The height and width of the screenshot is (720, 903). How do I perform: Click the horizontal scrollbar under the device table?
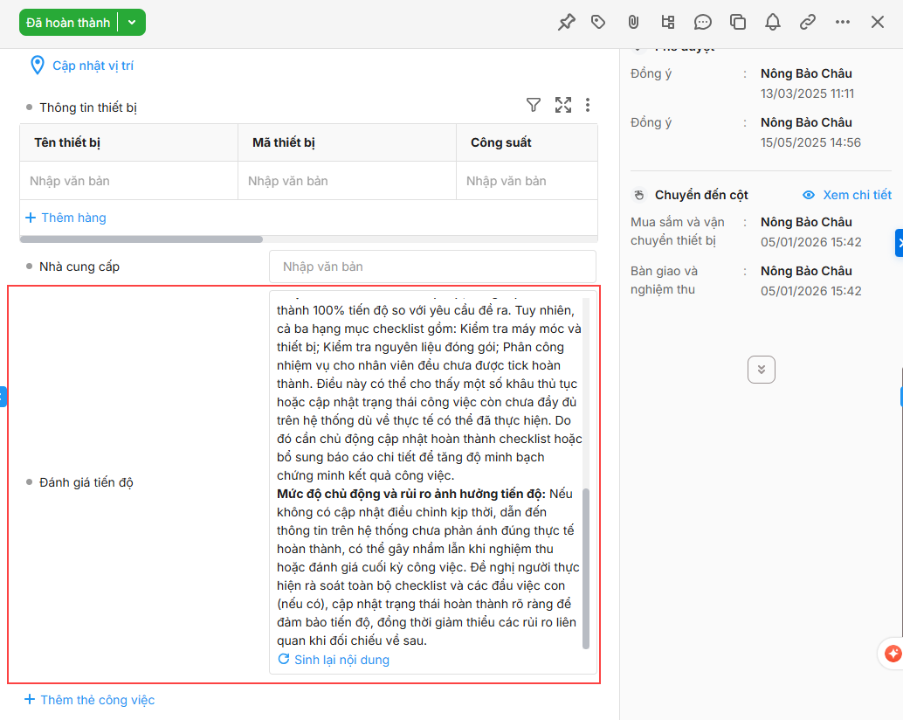point(141,239)
